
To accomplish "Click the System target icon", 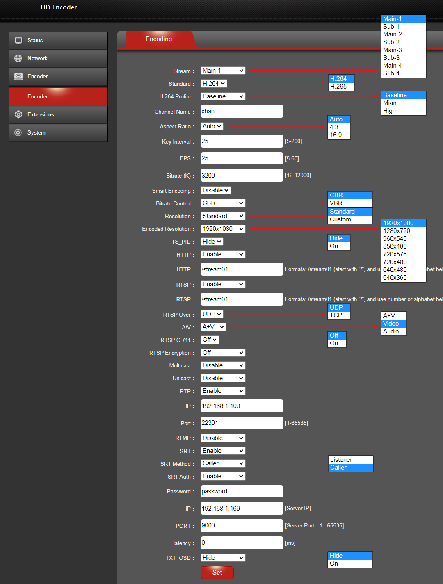I will [18, 132].
